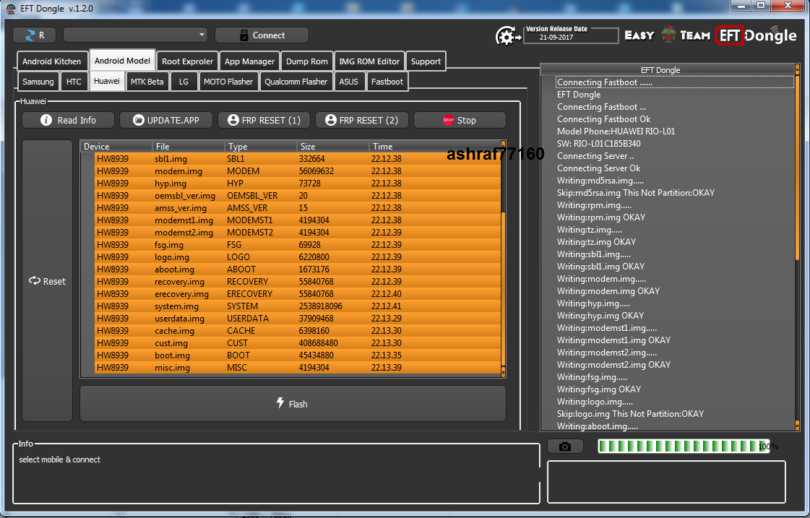Click the Read Info button

click(x=68, y=120)
